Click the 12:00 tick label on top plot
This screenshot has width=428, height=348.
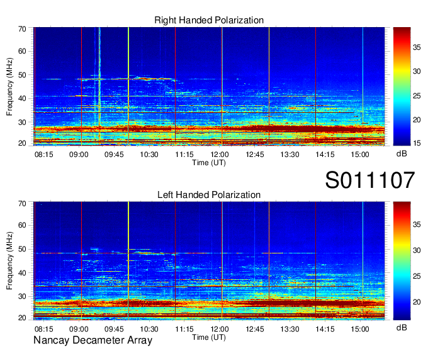point(220,154)
